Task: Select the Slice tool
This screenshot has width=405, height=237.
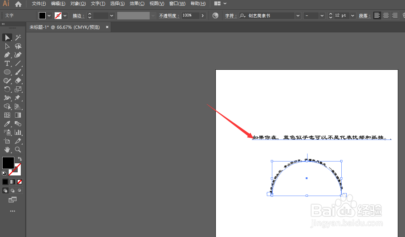Action: coord(18,141)
